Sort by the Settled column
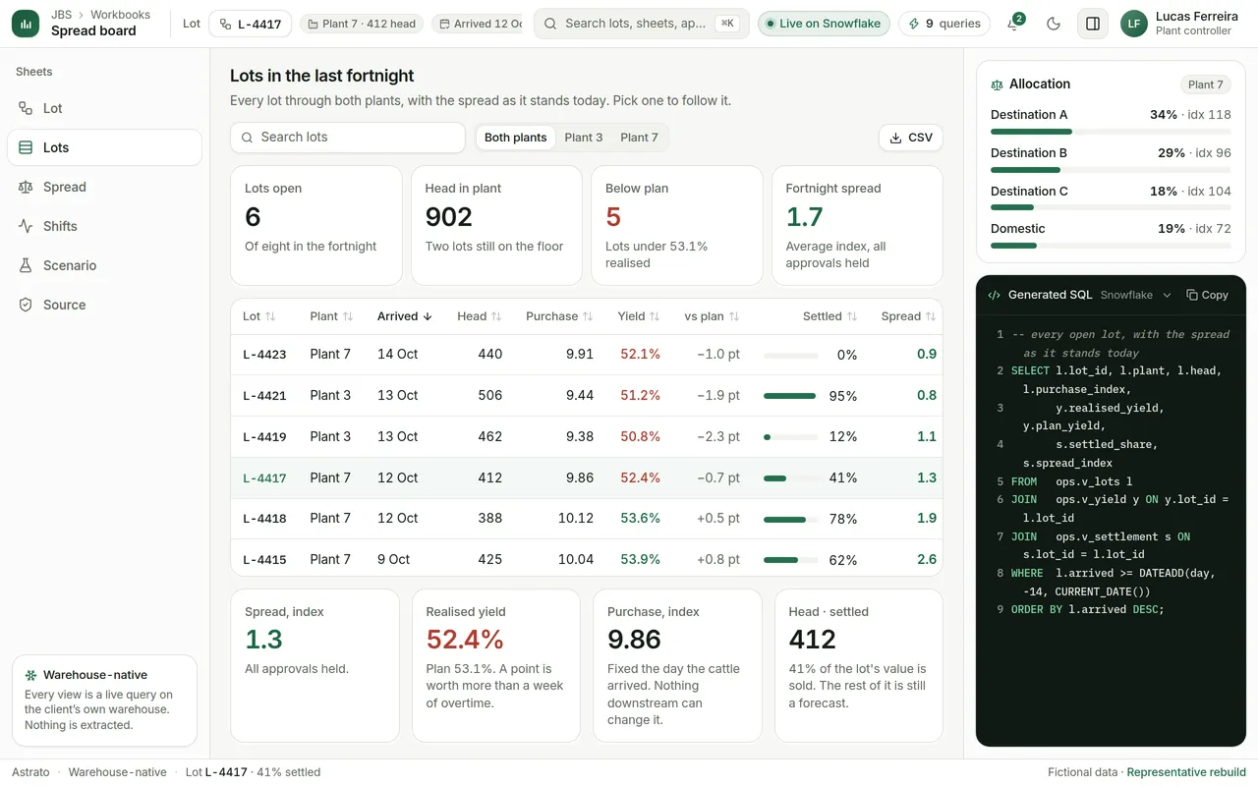Screen dimensions: 1258x786 [x=829, y=316]
